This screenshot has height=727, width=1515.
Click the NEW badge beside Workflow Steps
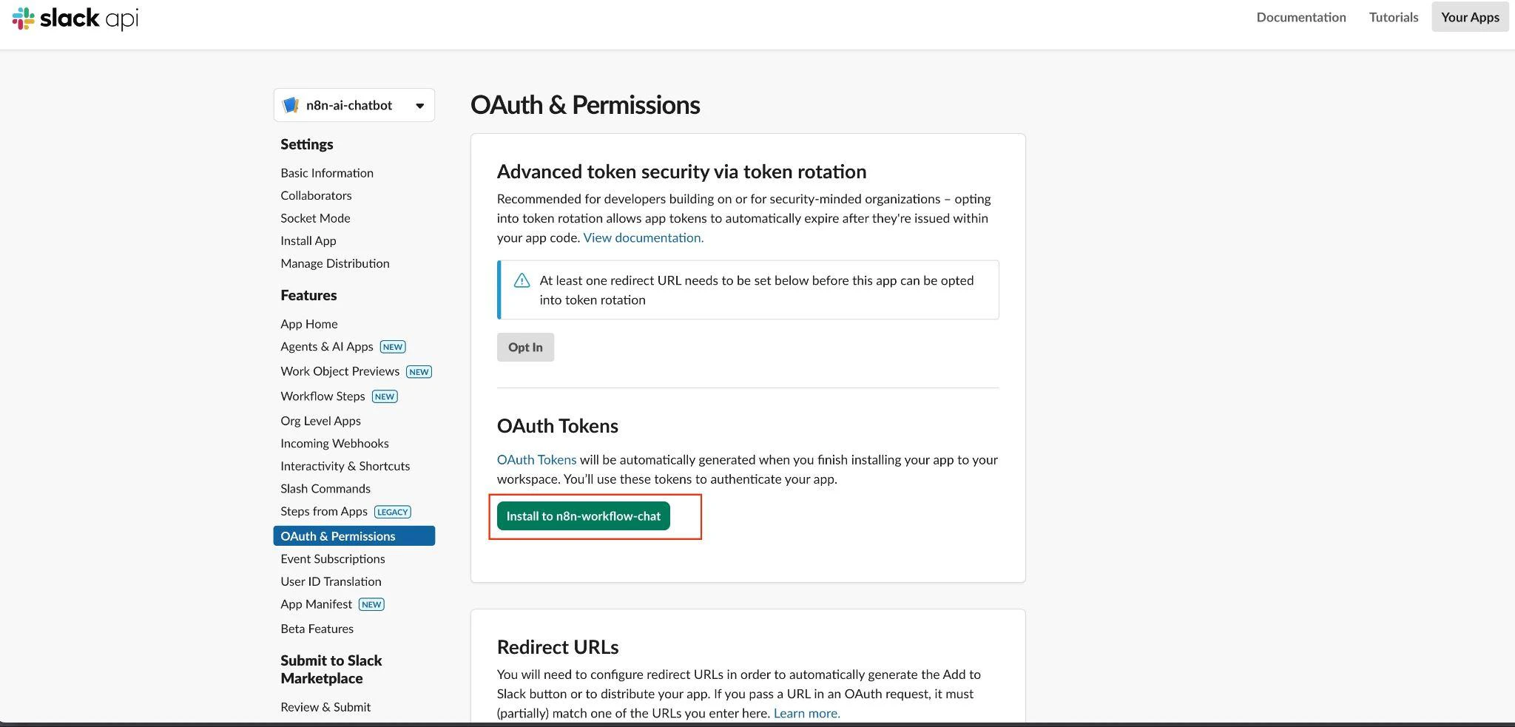[384, 396]
